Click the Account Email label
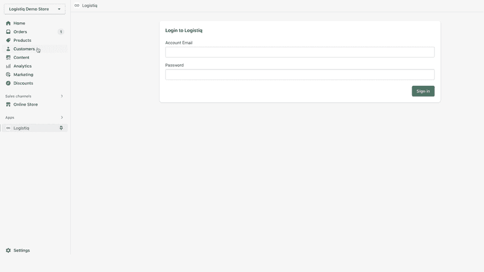 click(x=179, y=43)
